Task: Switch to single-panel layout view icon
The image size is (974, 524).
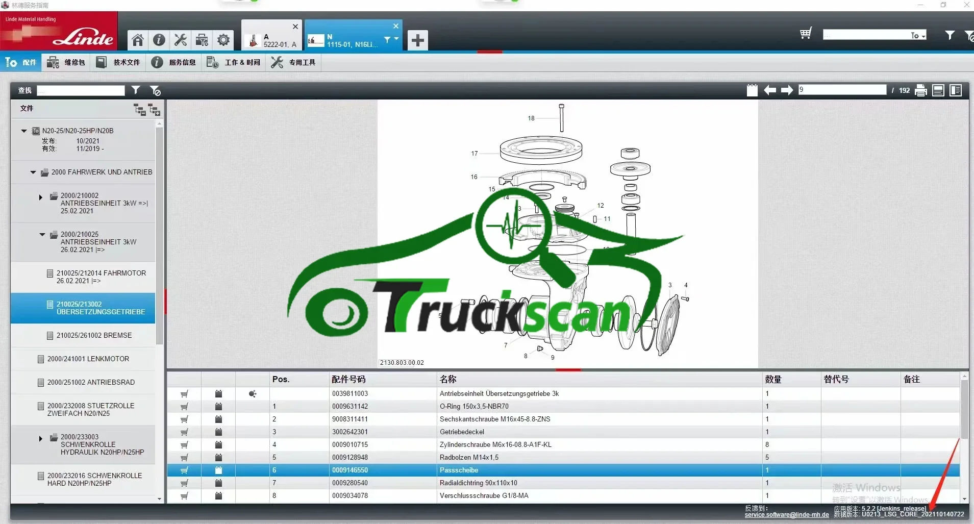Action: click(x=938, y=90)
